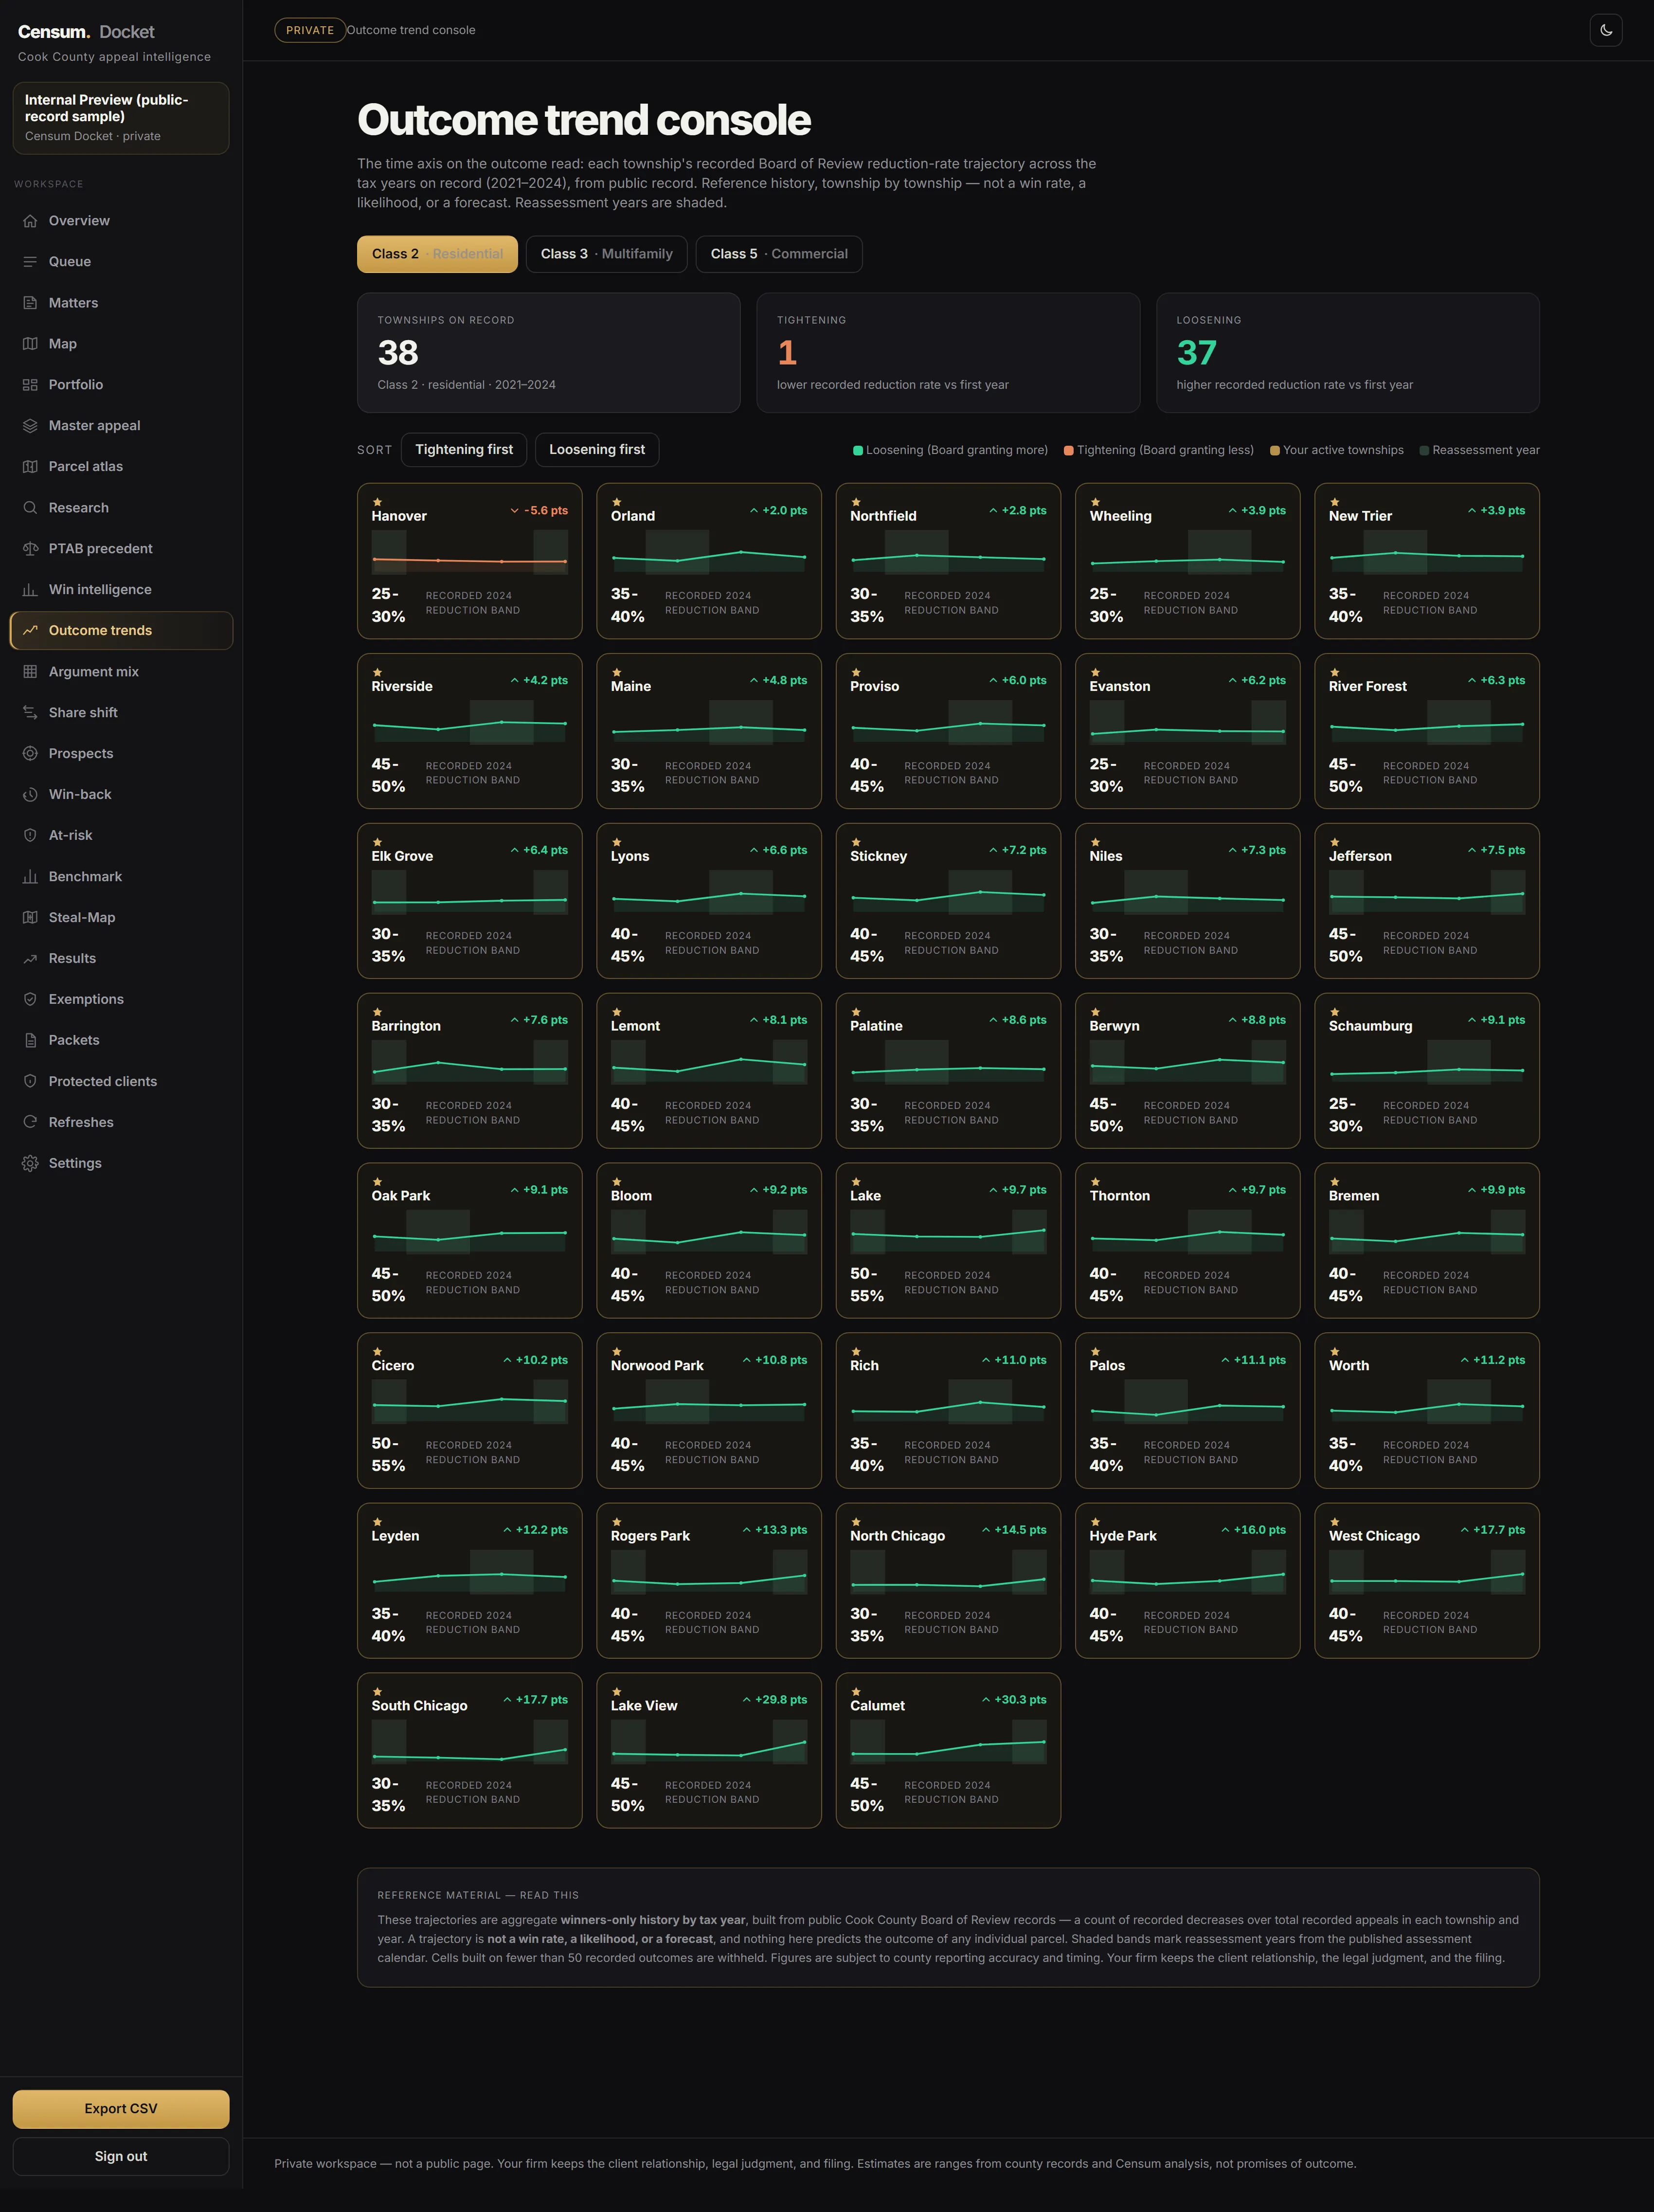Switch to Class 3 Multifamily tab

click(x=607, y=254)
